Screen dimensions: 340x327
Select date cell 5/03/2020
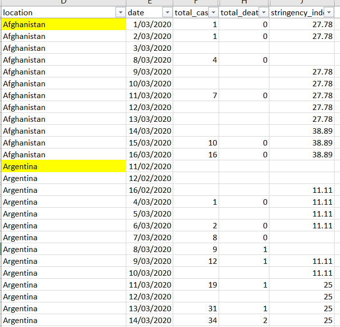tap(150, 214)
